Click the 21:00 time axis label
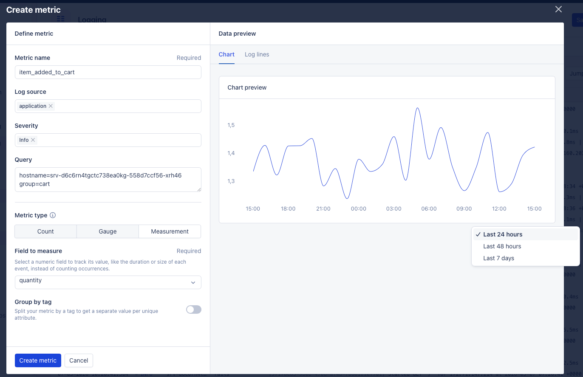This screenshot has height=377, width=583. click(x=323, y=208)
